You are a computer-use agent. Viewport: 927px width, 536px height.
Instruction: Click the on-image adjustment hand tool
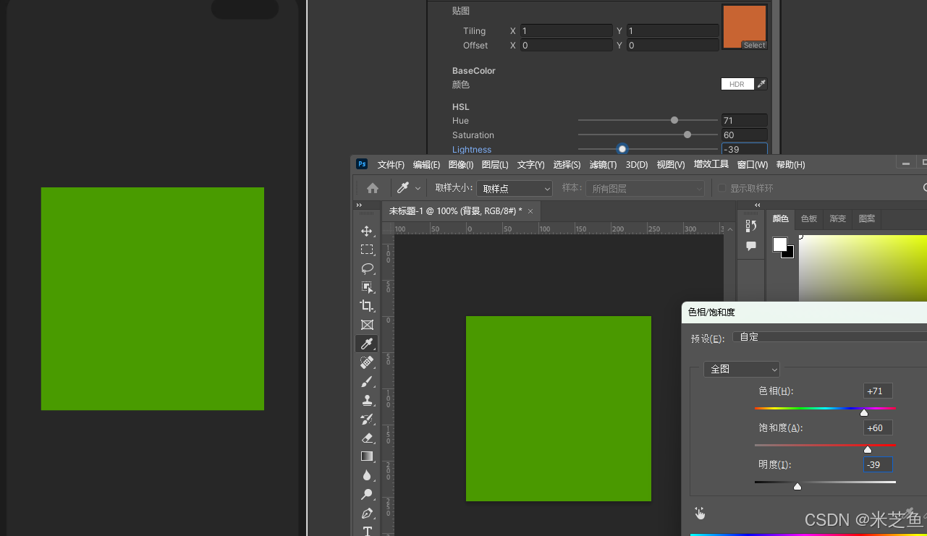[x=700, y=513]
